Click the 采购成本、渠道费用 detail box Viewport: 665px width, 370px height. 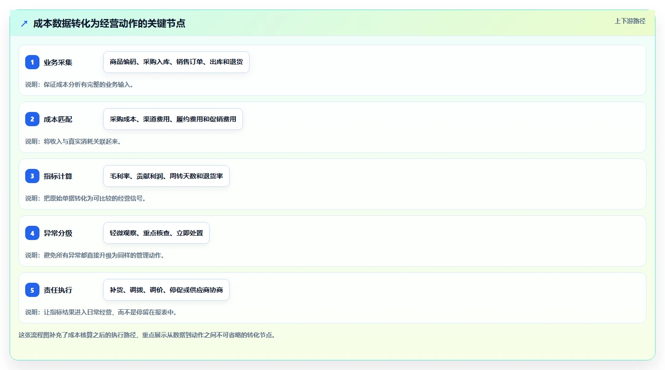(x=173, y=119)
